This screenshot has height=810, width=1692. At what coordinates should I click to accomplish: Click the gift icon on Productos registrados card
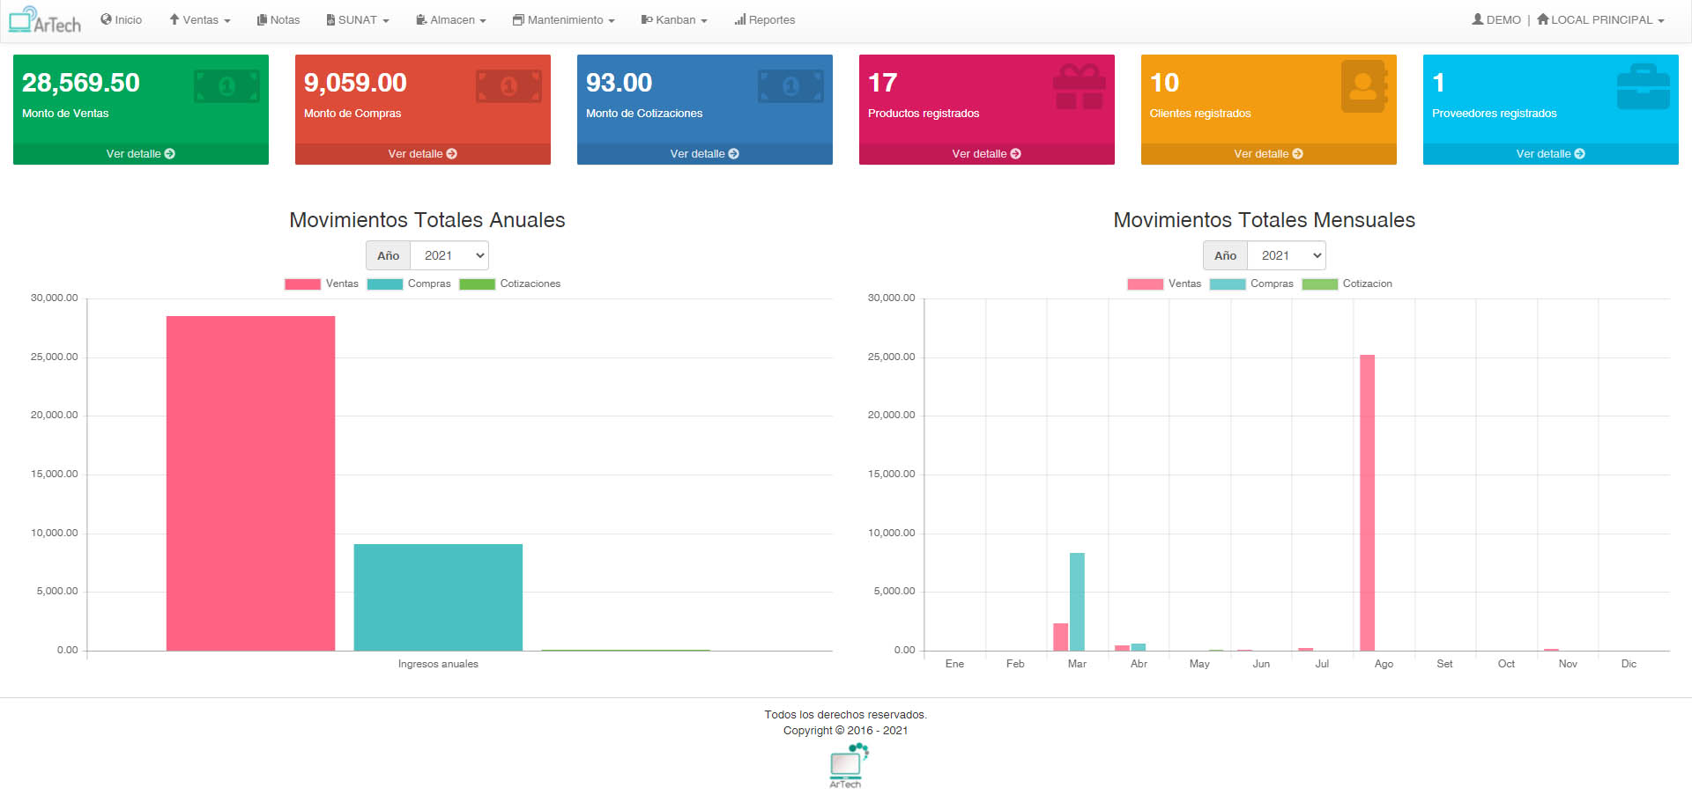(1079, 86)
